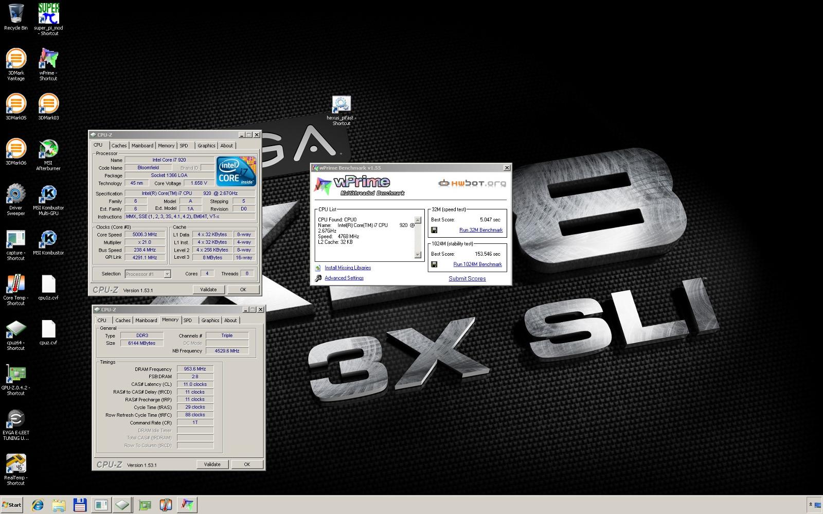Viewport: 823px width, 514px height.
Task: Click hwbot.org logo in wPrime
Action: (x=472, y=183)
